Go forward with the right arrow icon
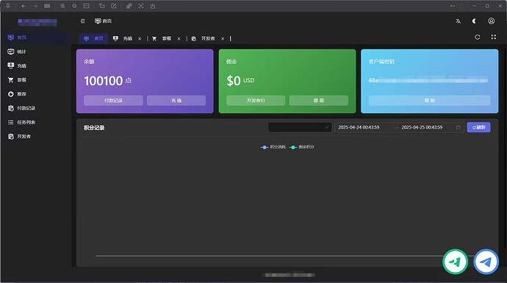Screen dimensions: 507x283 click(35, 6)
